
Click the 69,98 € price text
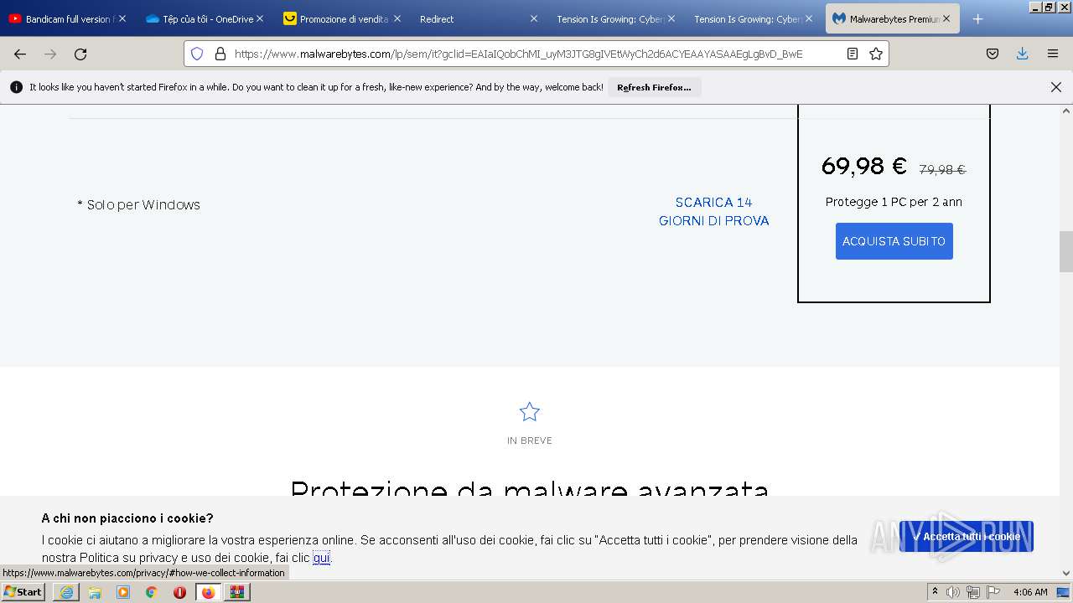tap(863, 166)
